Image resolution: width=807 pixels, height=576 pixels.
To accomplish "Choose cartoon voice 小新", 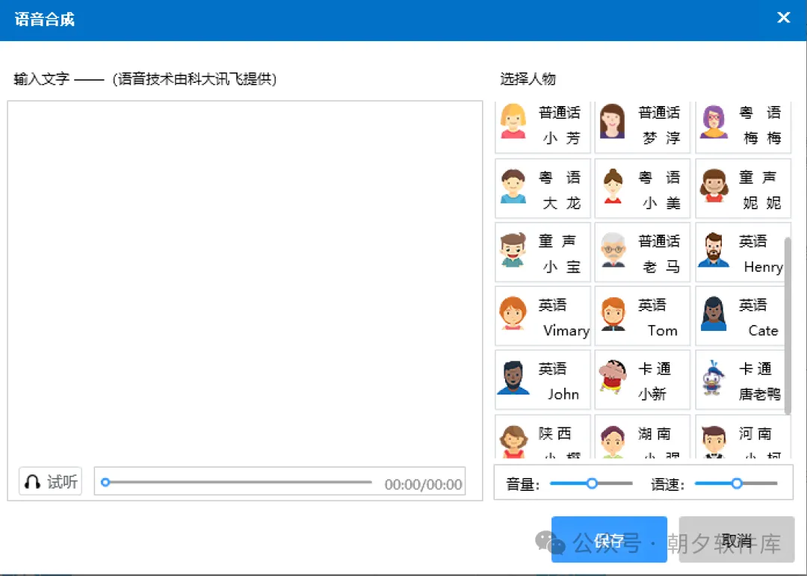I will click(643, 380).
